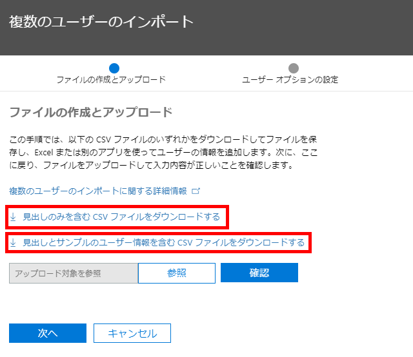Go to ユーザー オプションの設定 step label
The image size is (413, 357).
pyautogui.click(x=290, y=80)
